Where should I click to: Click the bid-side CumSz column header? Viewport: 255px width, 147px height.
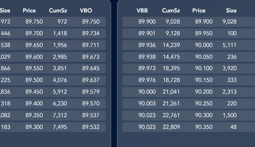pos(58,10)
